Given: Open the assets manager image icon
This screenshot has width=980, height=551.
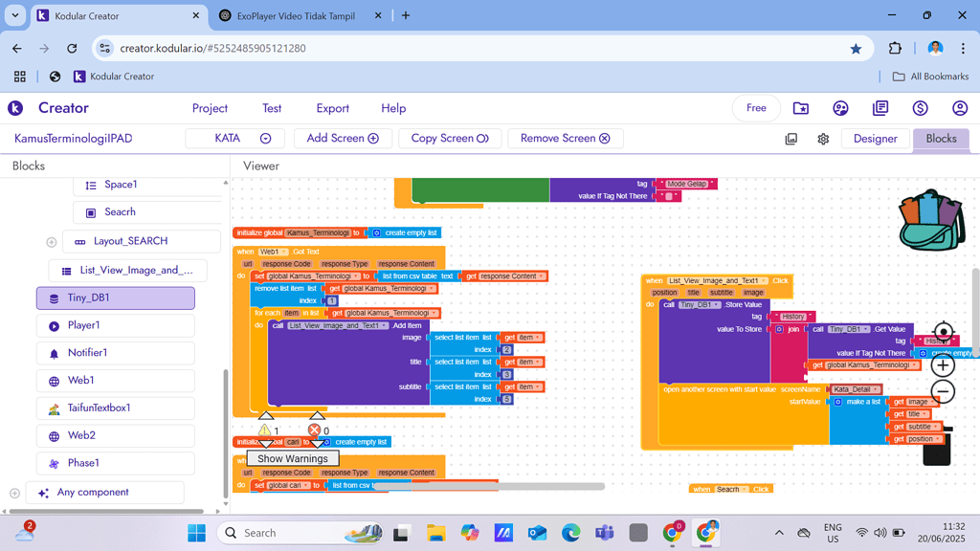Looking at the screenshot, I should point(791,139).
